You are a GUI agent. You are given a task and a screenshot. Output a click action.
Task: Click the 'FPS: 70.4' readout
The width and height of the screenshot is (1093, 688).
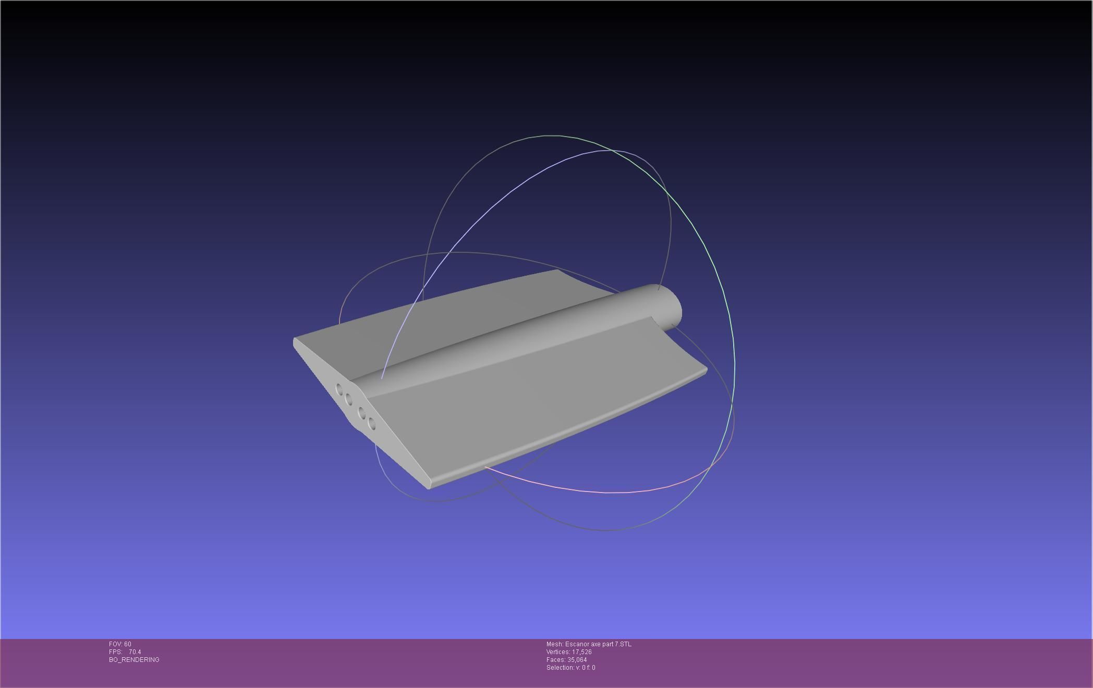pyautogui.click(x=125, y=652)
